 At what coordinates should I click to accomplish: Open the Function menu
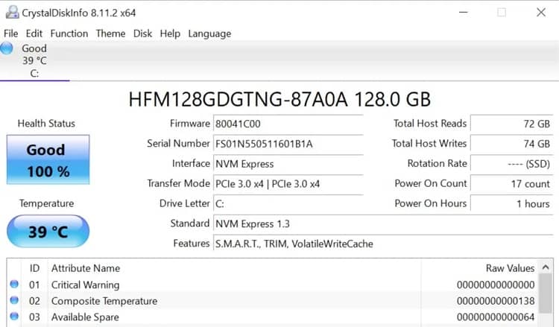click(x=69, y=34)
